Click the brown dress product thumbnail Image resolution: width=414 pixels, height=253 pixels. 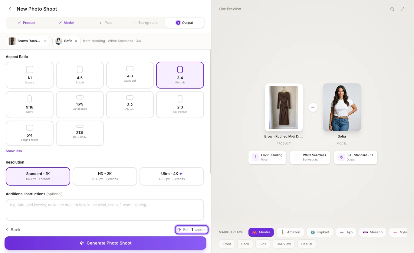coord(284,107)
